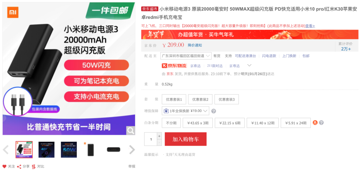Click the 2万+ review count
This screenshot has width=359, height=170.
click(346, 49)
